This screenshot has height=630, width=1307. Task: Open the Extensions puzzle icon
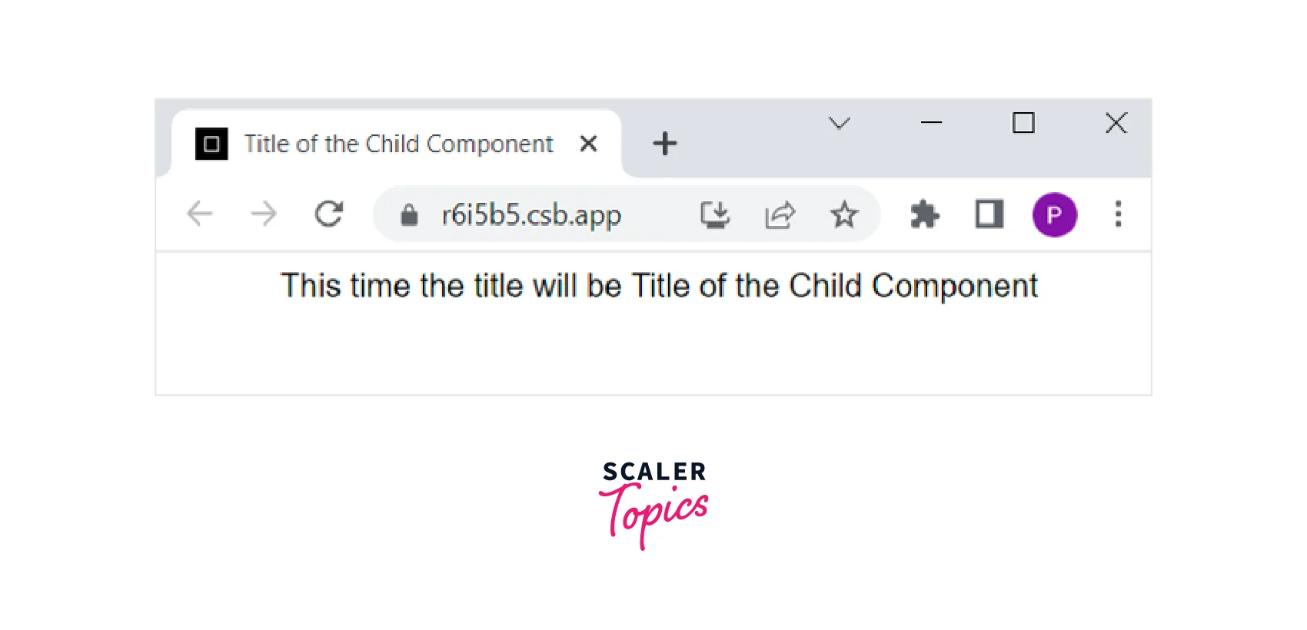[x=925, y=214]
